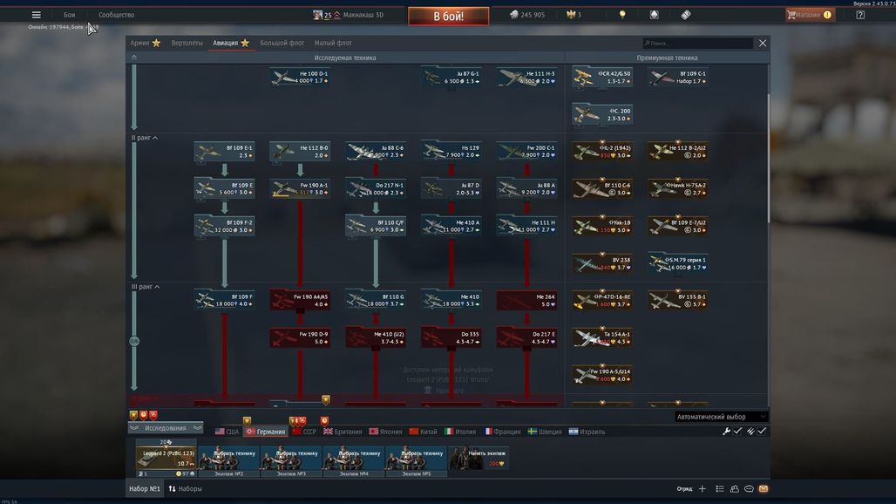Click Нанять экипаж crew hire slot
Viewport: 896px width, 504px height.
pyautogui.click(x=479, y=459)
